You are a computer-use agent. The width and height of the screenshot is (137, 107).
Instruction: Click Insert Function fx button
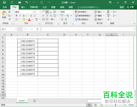click(x=38, y=29)
